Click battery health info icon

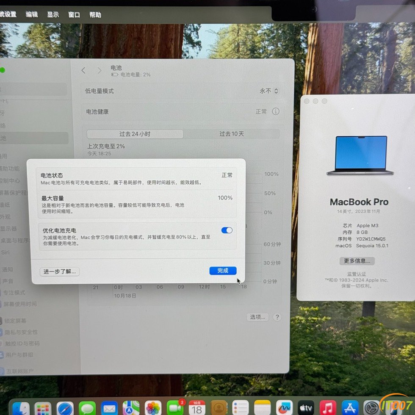point(276,111)
